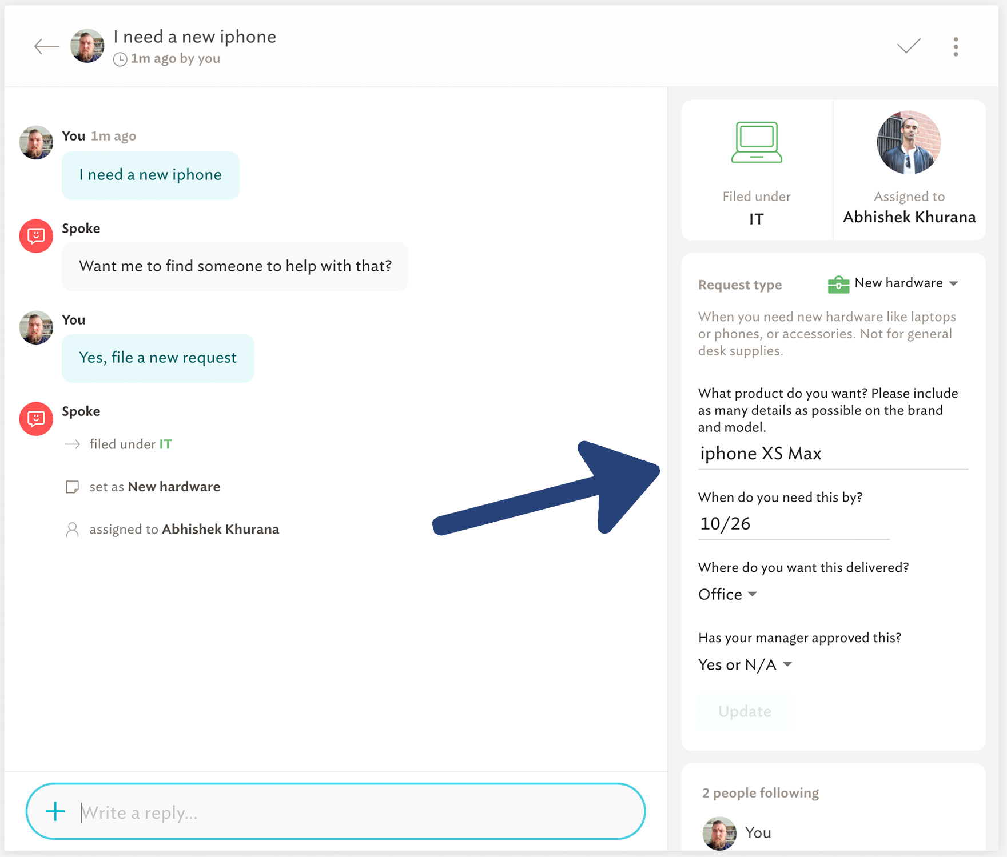Click the note icon beside set as New hardware
Image resolution: width=1007 pixels, height=857 pixels.
[x=72, y=487]
